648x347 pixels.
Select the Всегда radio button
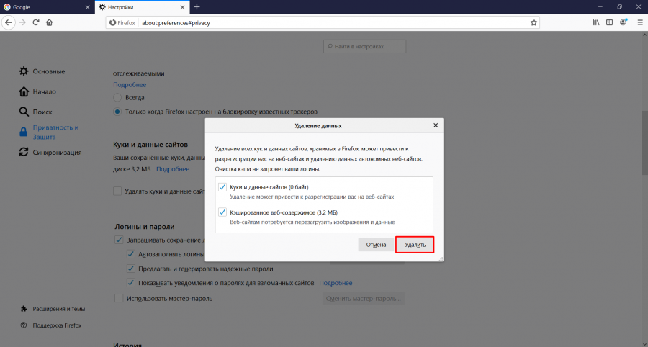117,97
